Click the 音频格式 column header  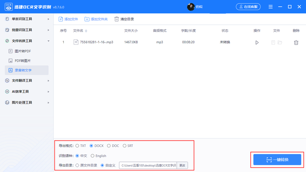click(x=160, y=31)
